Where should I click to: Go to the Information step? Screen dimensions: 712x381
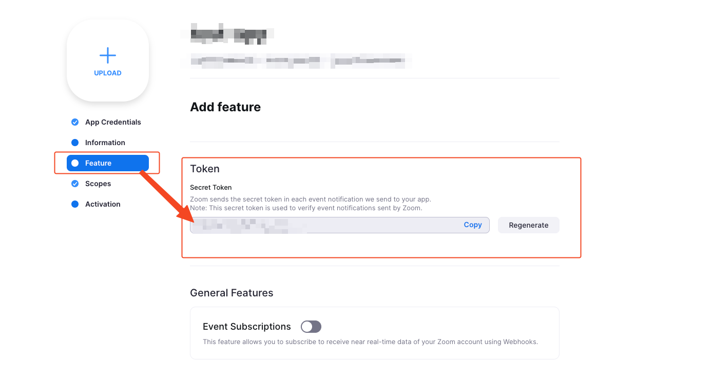pos(105,143)
